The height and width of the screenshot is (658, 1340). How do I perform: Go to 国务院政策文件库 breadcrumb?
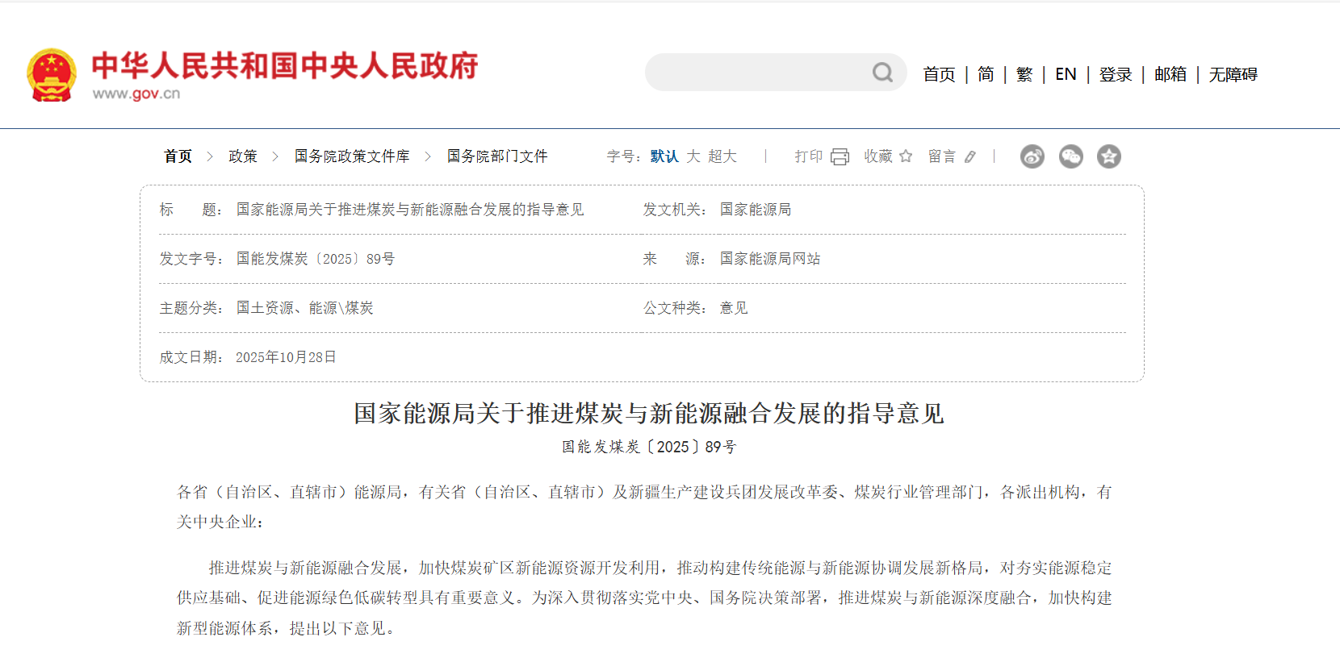tap(352, 156)
